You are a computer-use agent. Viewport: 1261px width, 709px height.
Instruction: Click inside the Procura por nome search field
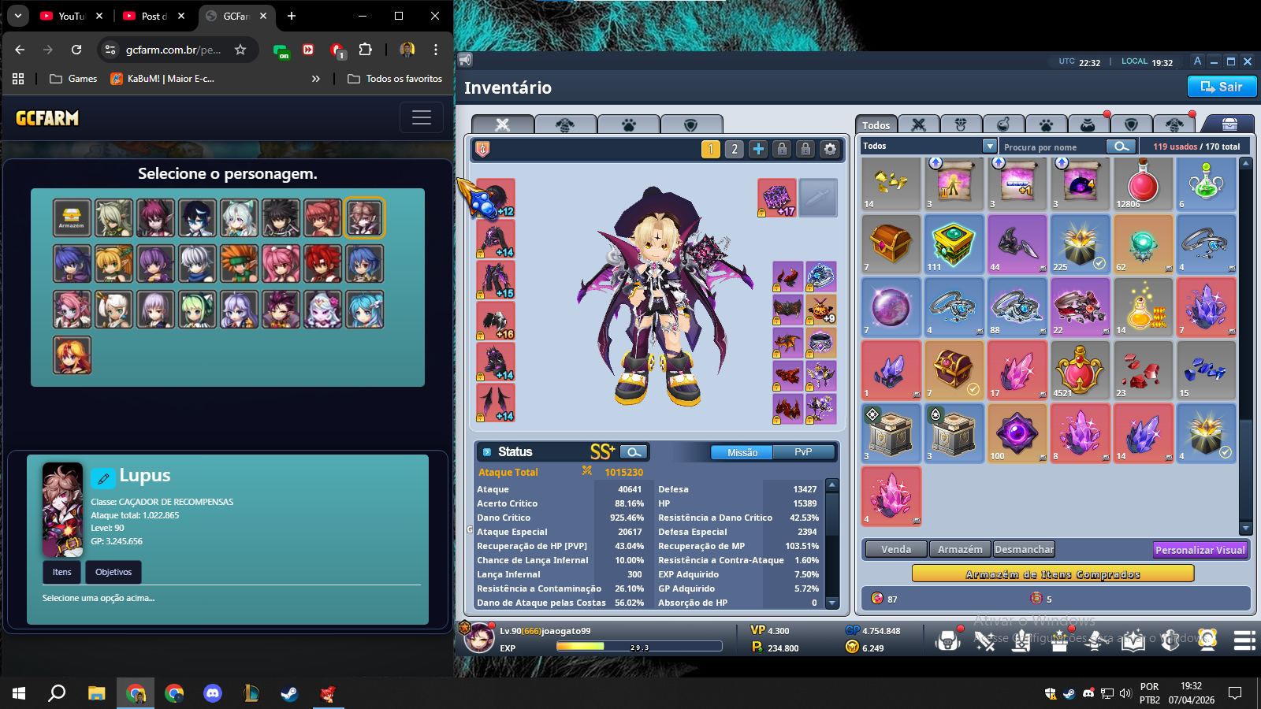click(1053, 147)
